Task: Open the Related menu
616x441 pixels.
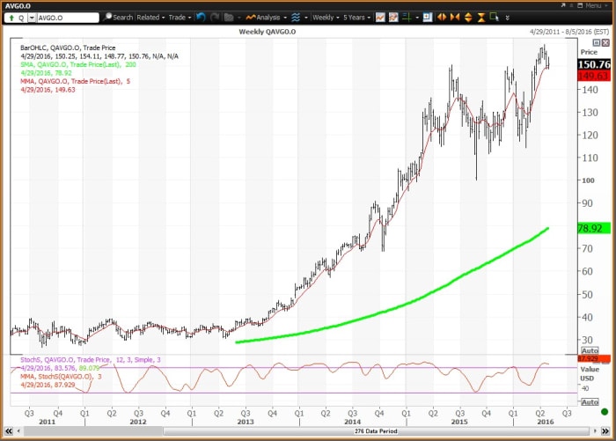Action: pos(150,17)
